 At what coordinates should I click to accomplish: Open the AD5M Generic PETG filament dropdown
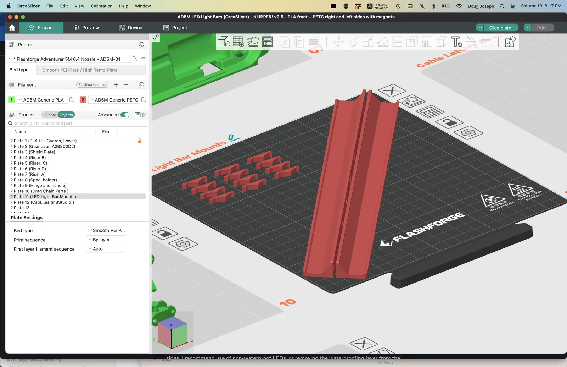tap(114, 100)
